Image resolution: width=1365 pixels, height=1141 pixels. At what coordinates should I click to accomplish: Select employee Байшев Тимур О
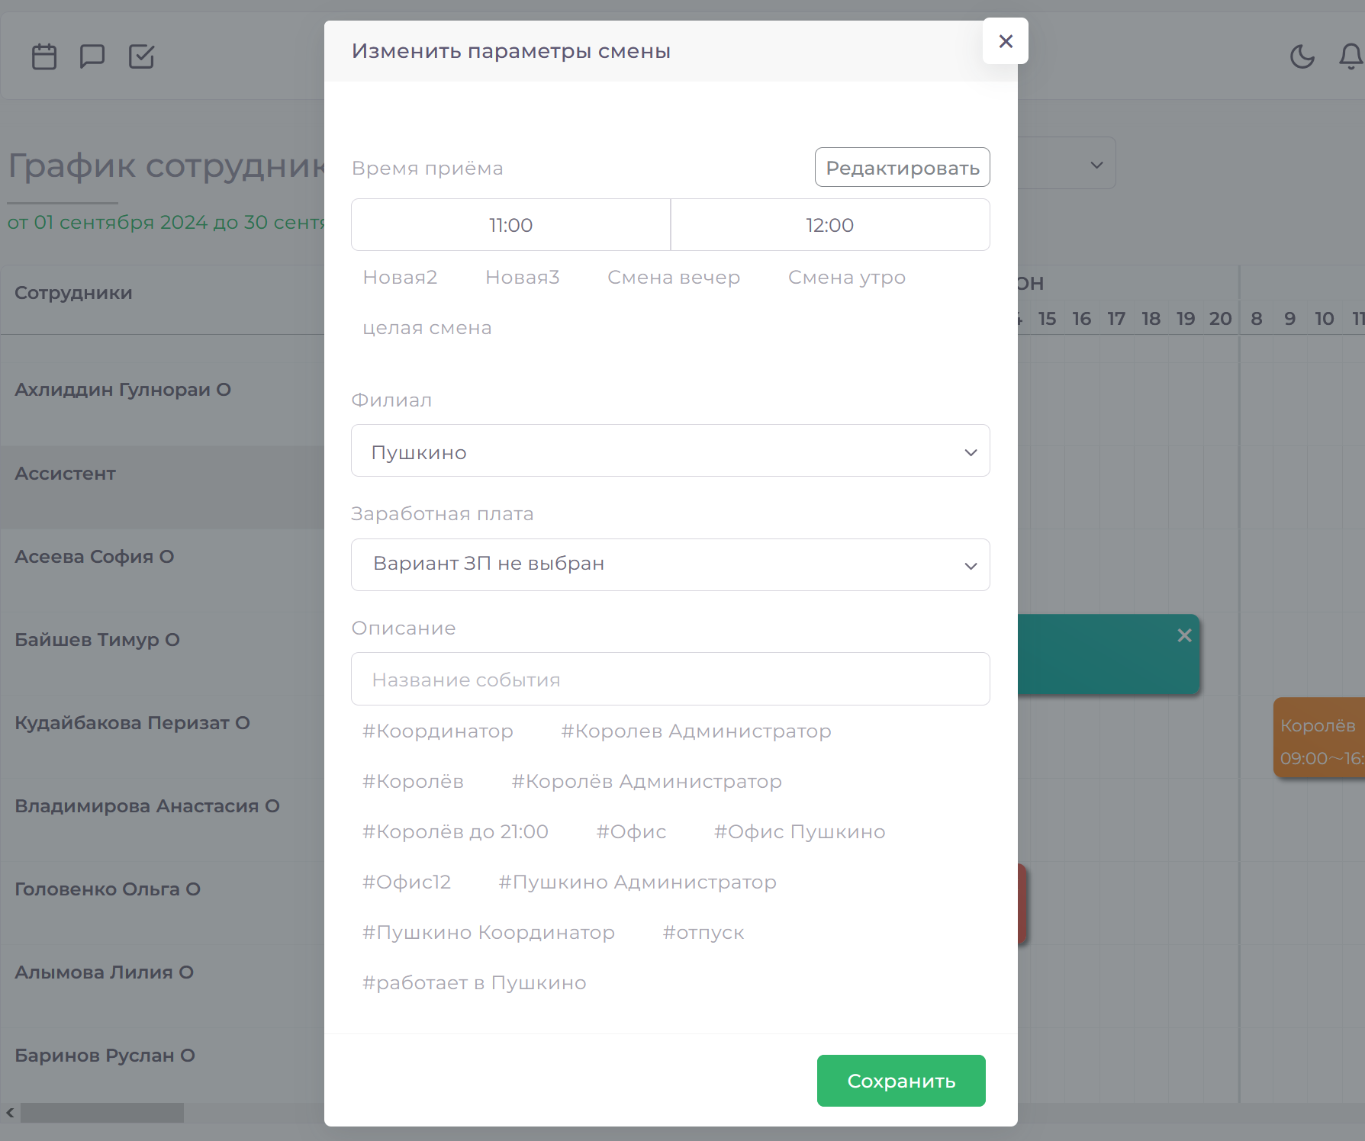click(98, 640)
